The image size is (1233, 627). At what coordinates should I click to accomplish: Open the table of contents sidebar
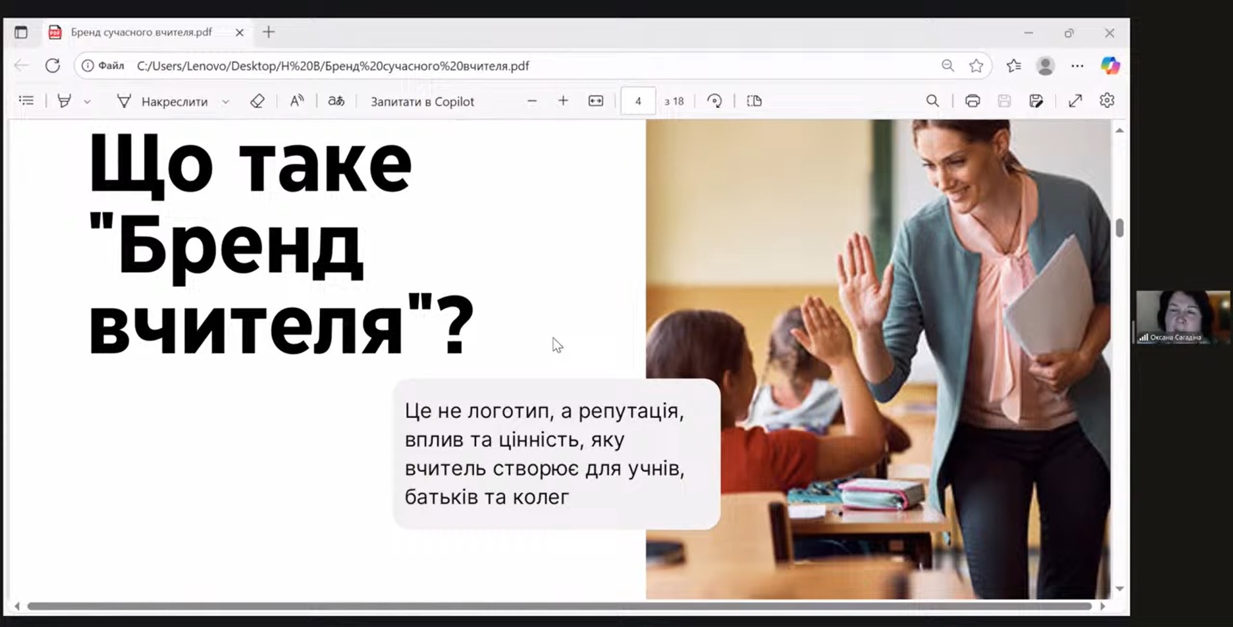pos(26,101)
